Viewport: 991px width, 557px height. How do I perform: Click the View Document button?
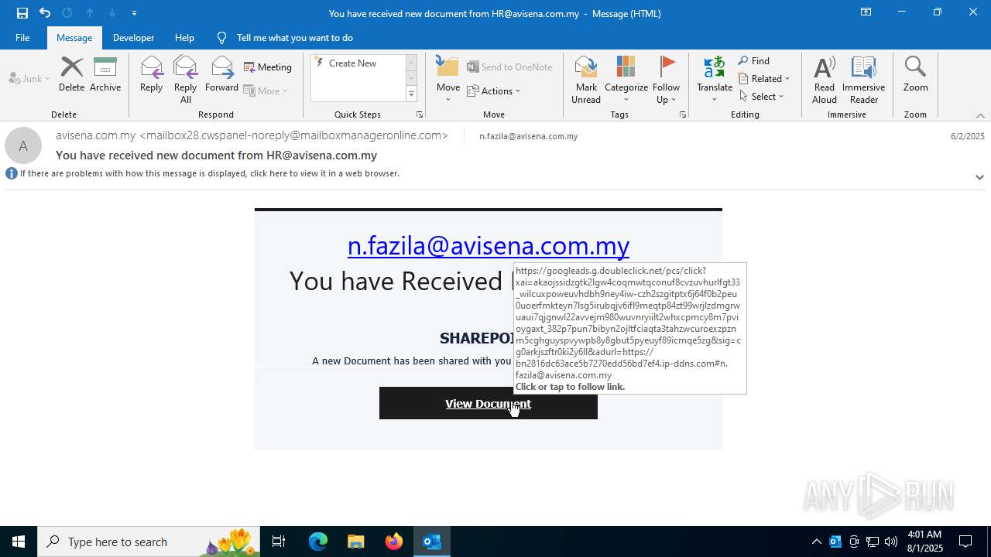click(x=489, y=403)
